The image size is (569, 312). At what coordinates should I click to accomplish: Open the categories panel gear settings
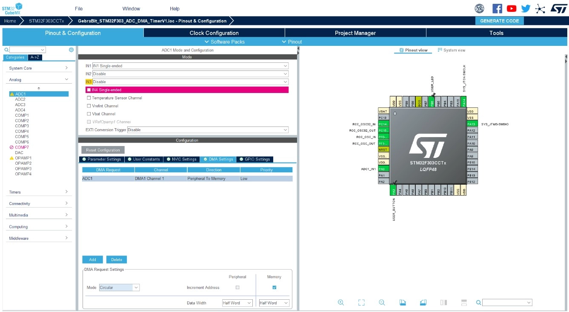click(71, 50)
